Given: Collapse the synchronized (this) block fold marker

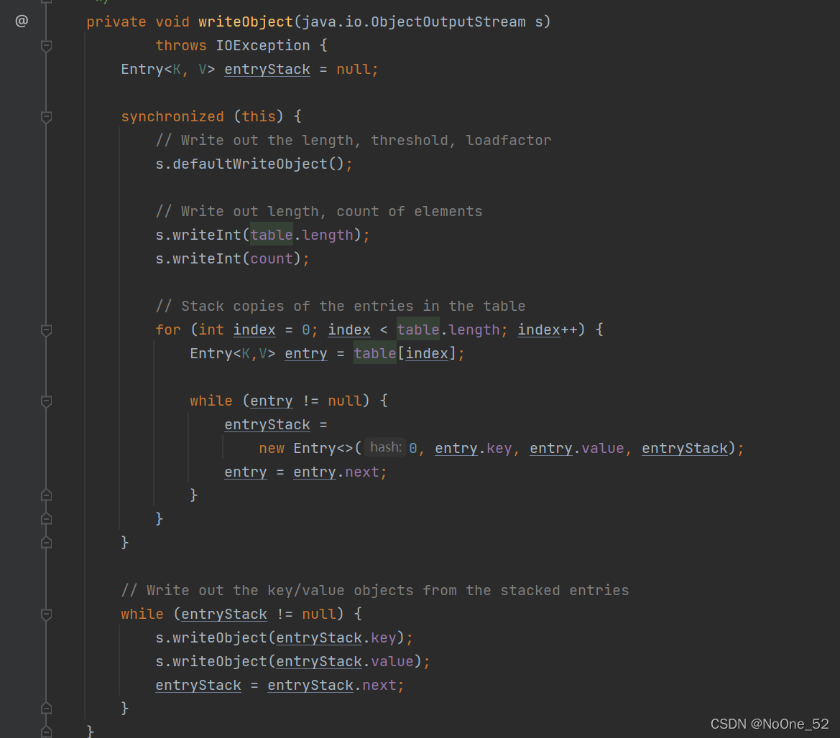Looking at the screenshot, I should (47, 117).
